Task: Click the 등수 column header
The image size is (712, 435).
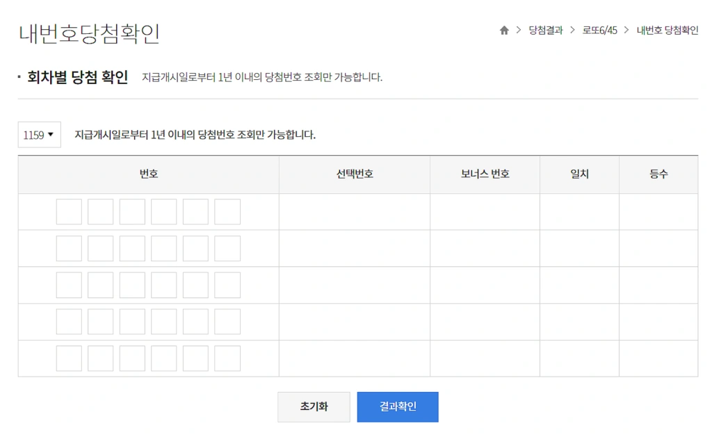Action: (658, 174)
